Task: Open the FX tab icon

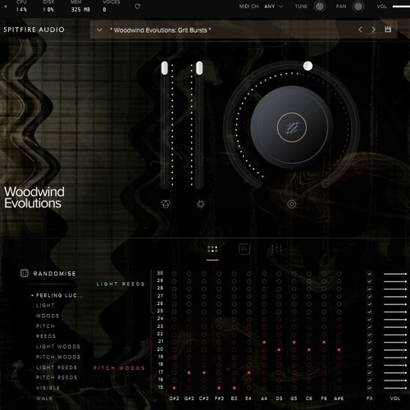Action: pyautogui.click(x=244, y=249)
